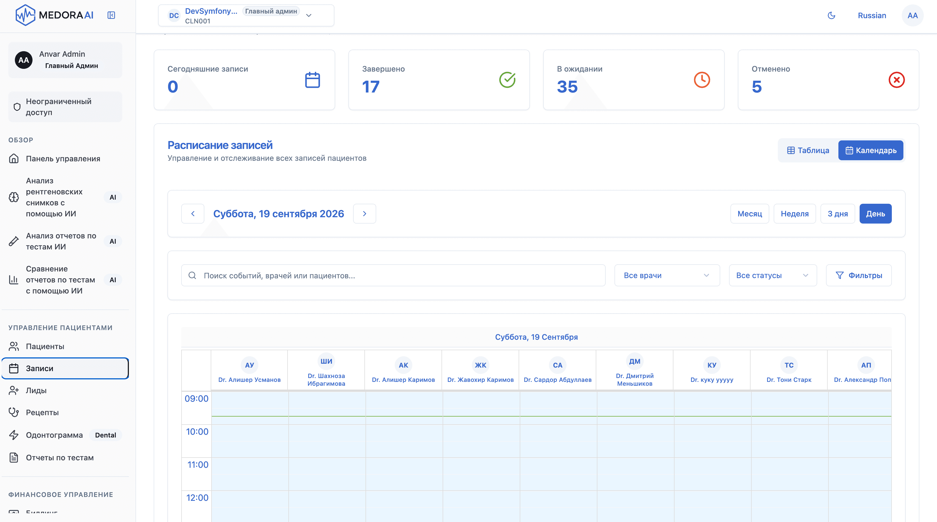Click the ШИ avatar of Dr. Шахноза Ибрагимова
The width and height of the screenshot is (937, 522).
[x=326, y=361]
